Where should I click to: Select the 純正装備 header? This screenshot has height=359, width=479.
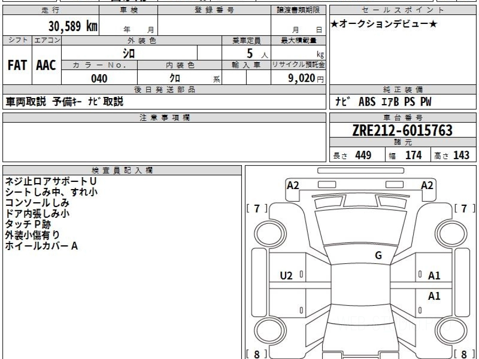(x=403, y=90)
